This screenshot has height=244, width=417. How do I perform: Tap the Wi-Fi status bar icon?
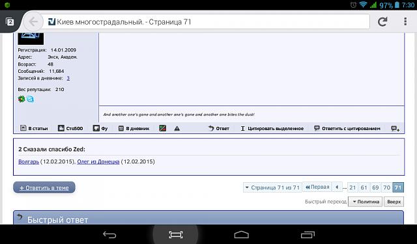pos(363,5)
